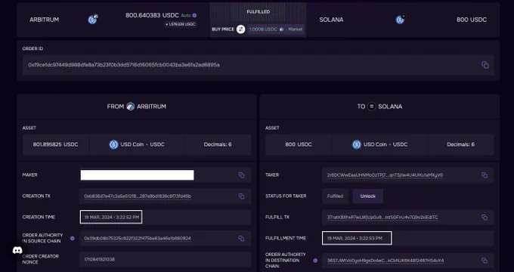Click the creation time 3:22:52 PM value
This screenshot has height=272, width=514.
tap(111, 218)
